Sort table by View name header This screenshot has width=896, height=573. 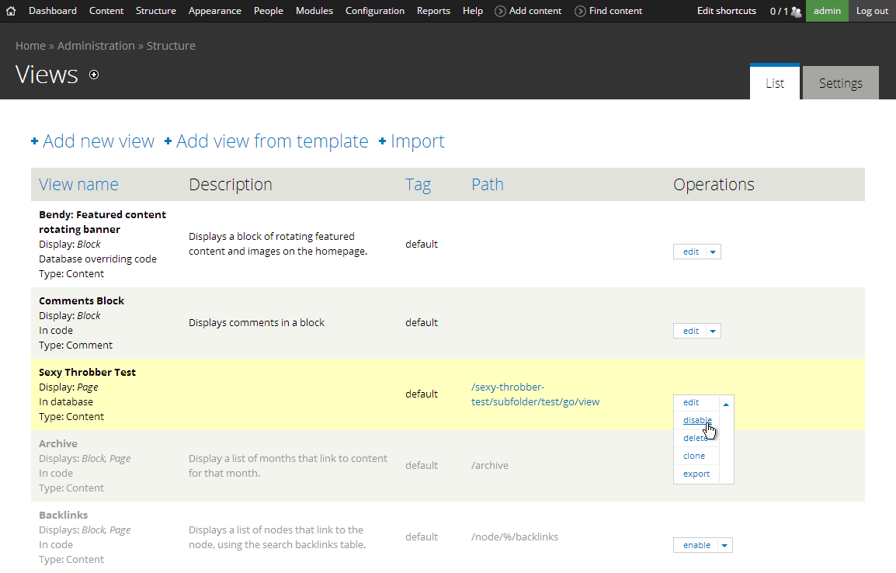click(78, 185)
